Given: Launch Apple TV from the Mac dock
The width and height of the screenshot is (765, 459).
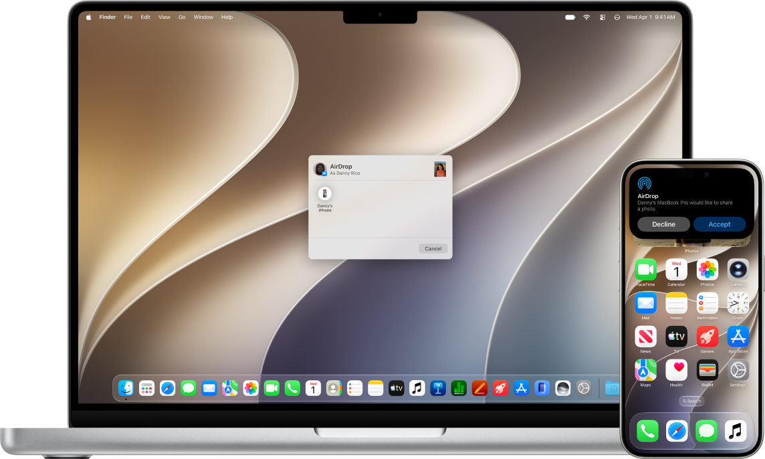Looking at the screenshot, I should pos(396,388).
